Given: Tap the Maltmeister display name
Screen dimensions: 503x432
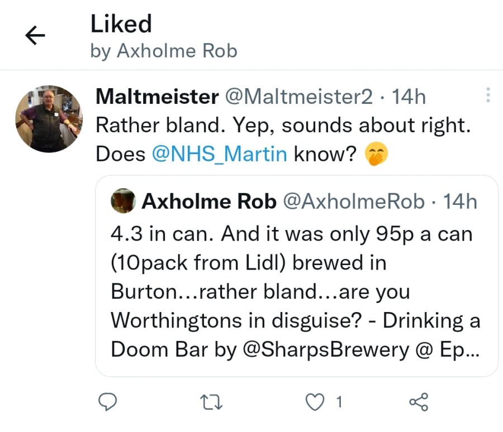Looking at the screenshot, I should point(157,97).
